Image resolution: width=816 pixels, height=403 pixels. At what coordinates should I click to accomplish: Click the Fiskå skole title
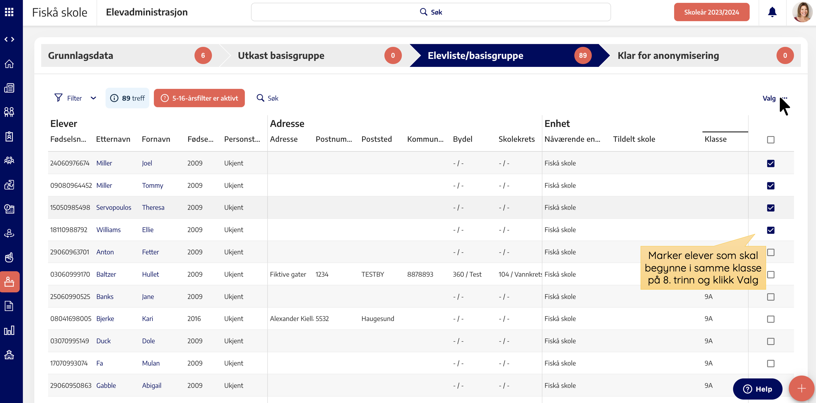(x=60, y=12)
